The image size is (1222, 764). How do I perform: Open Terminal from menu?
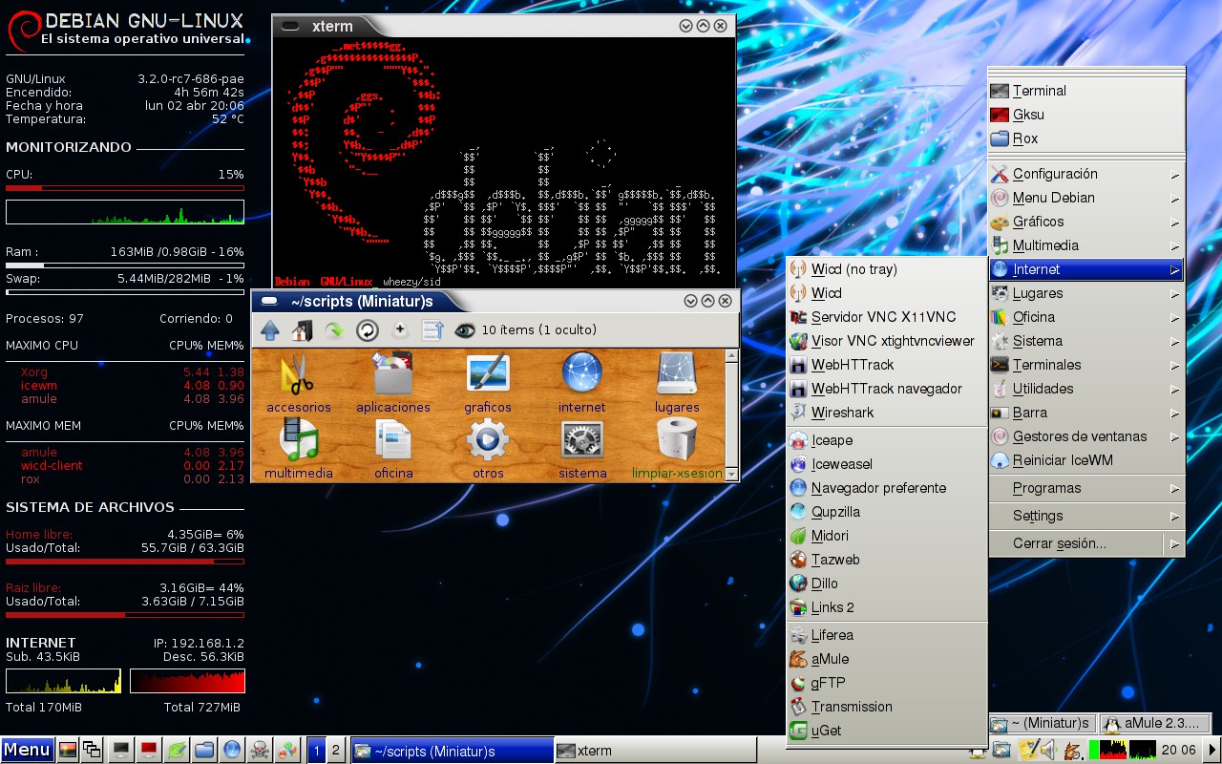pos(1086,91)
